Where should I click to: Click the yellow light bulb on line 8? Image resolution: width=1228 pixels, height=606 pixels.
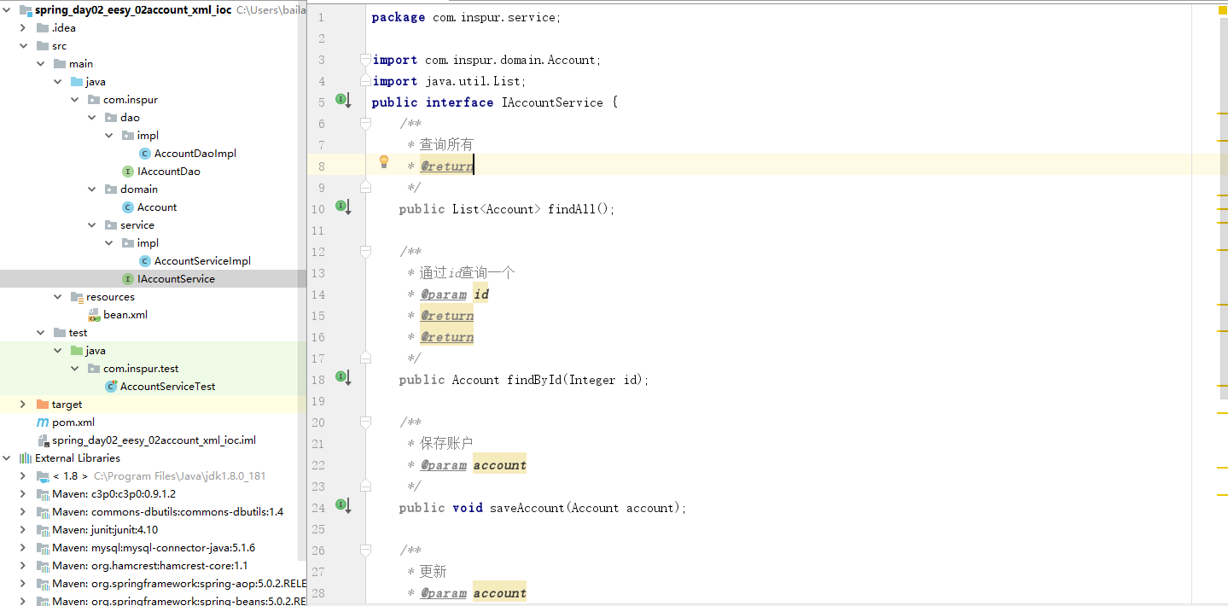[384, 162]
